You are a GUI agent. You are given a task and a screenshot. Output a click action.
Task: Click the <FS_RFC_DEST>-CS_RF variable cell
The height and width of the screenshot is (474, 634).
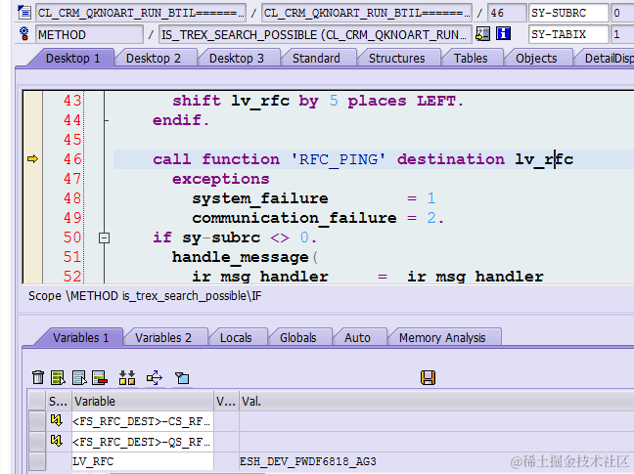tap(143, 421)
